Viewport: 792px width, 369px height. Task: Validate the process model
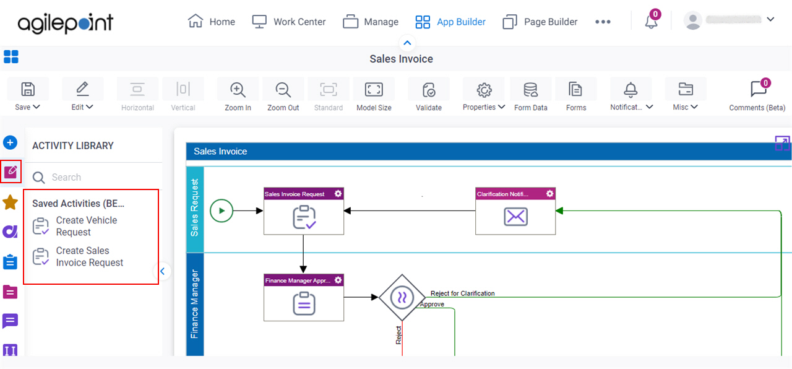click(x=429, y=90)
